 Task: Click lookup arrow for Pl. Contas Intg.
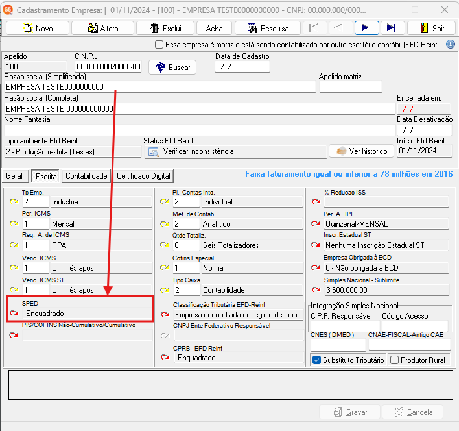(x=165, y=201)
